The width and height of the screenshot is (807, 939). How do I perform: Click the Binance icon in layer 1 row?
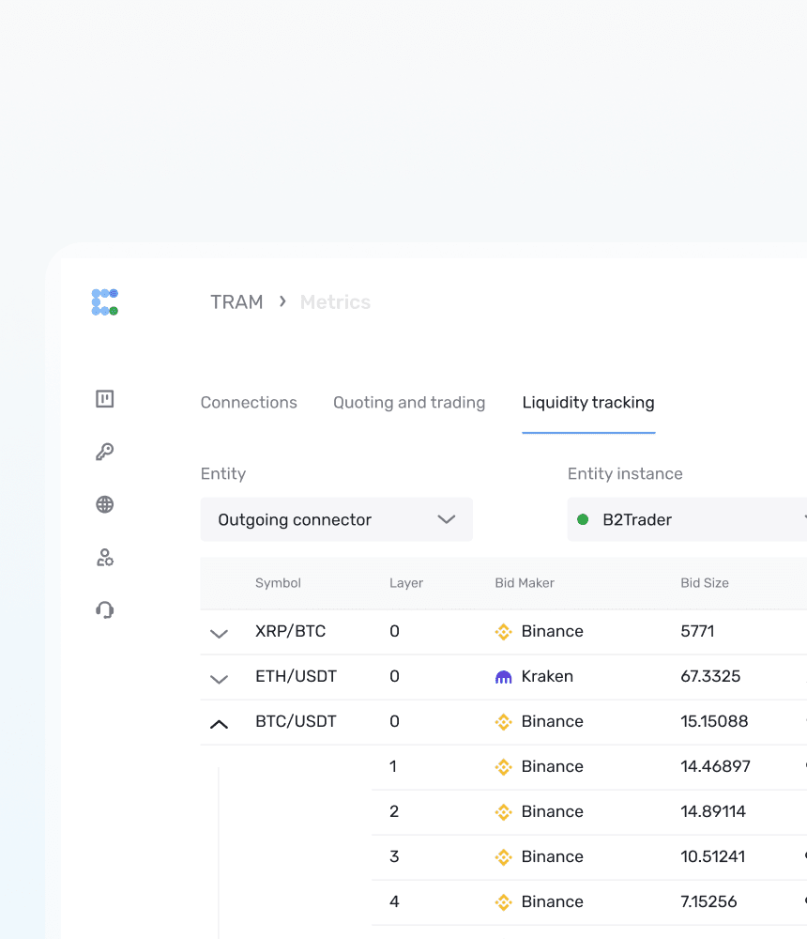tap(504, 767)
